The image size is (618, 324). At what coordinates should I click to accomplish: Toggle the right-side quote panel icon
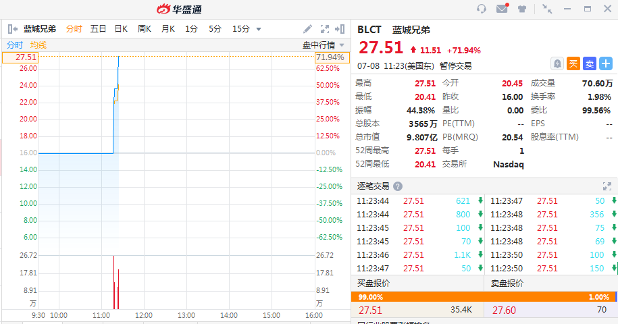(340, 29)
